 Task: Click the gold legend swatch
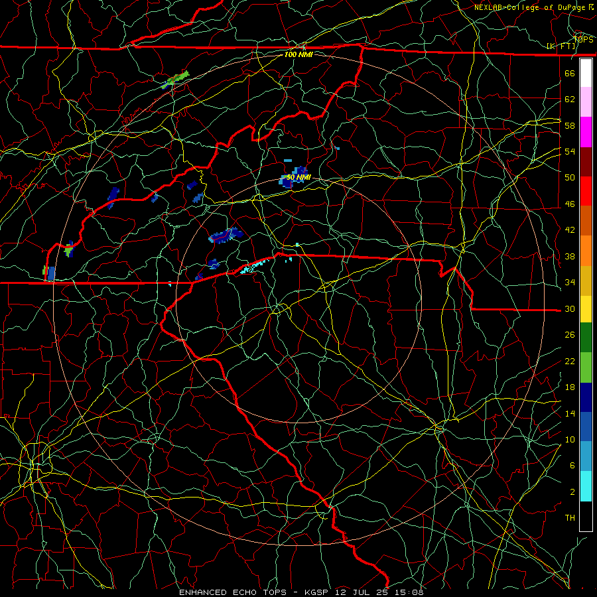586,281
